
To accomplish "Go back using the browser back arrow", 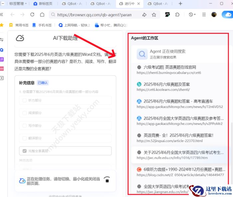I will pyautogui.click(x=13, y=15).
